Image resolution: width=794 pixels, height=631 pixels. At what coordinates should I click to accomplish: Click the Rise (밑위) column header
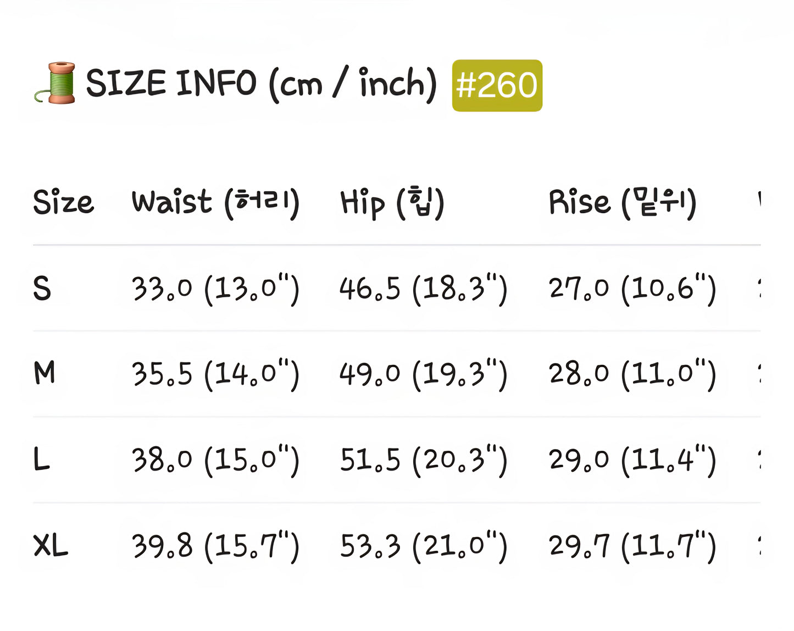tap(623, 202)
